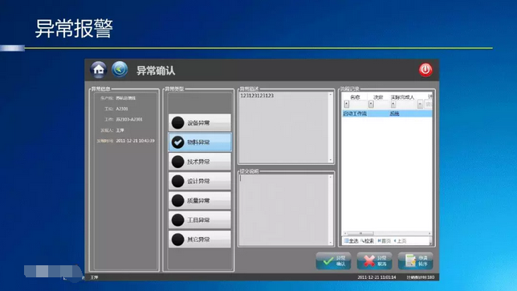Select the 技术异常 radio option
Viewport: 517px width, 291px height.
pos(200,162)
